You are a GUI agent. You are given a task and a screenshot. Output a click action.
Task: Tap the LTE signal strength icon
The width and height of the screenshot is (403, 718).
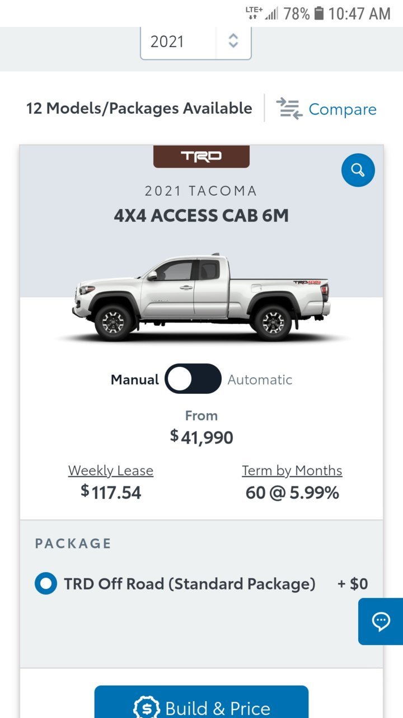(x=262, y=13)
